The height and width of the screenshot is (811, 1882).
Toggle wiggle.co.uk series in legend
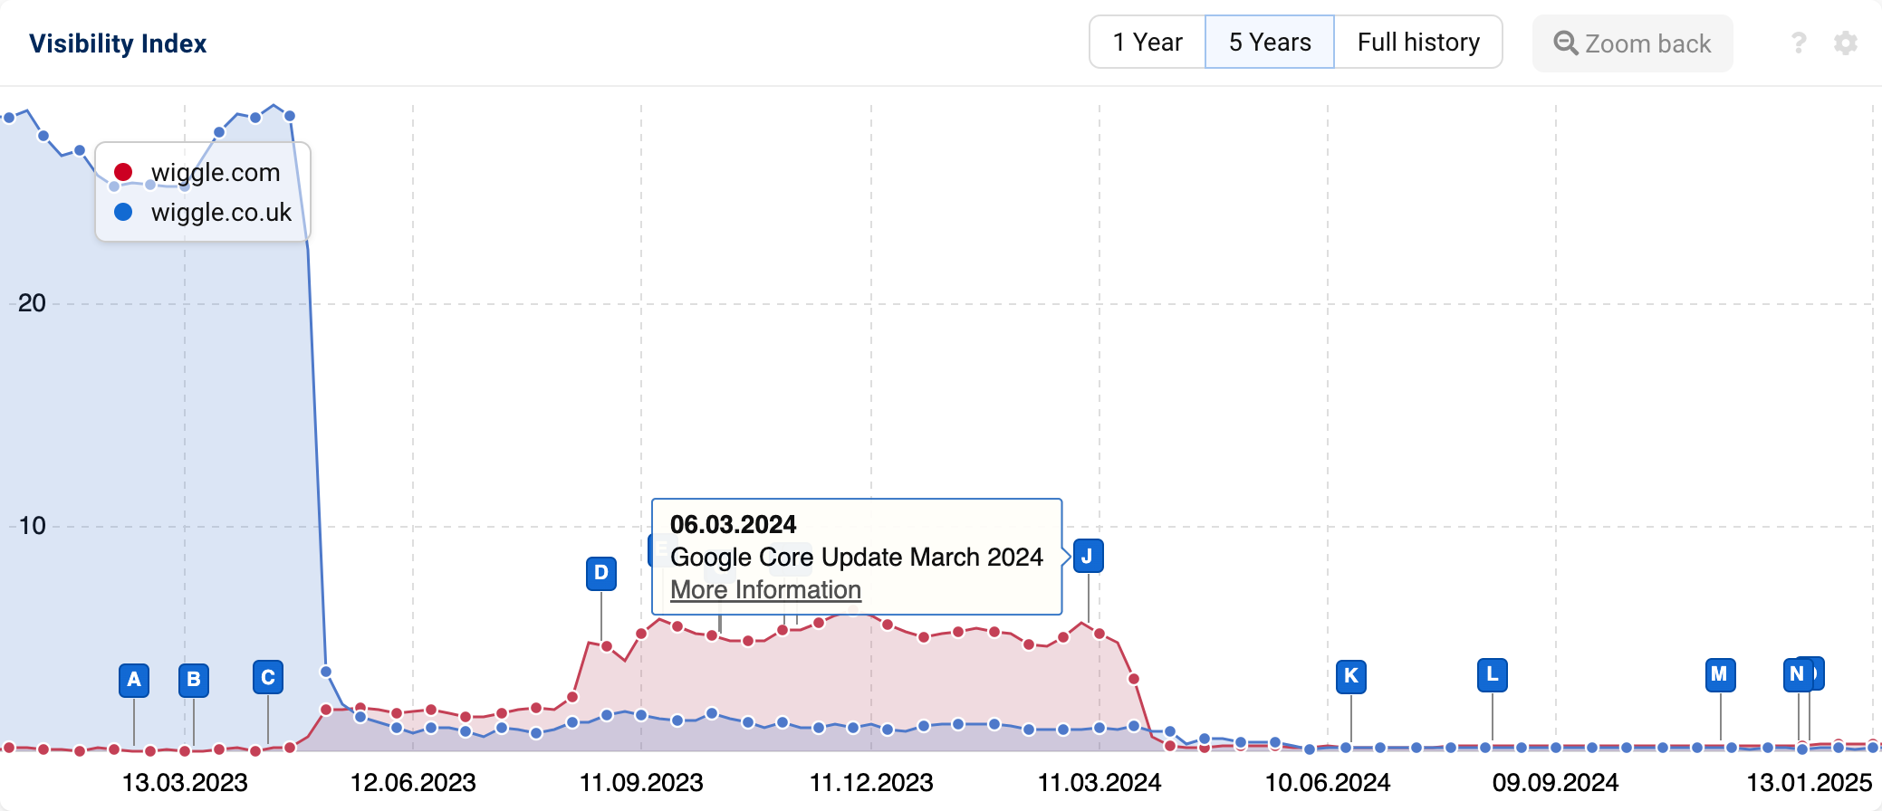pos(203,212)
